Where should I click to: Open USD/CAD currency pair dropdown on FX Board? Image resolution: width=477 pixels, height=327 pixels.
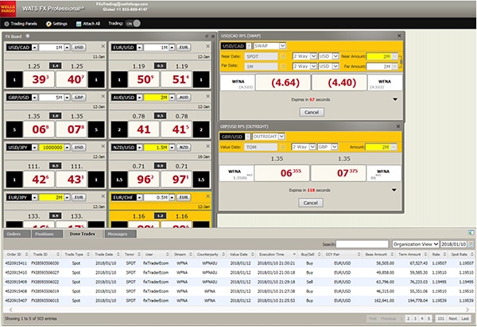point(35,48)
